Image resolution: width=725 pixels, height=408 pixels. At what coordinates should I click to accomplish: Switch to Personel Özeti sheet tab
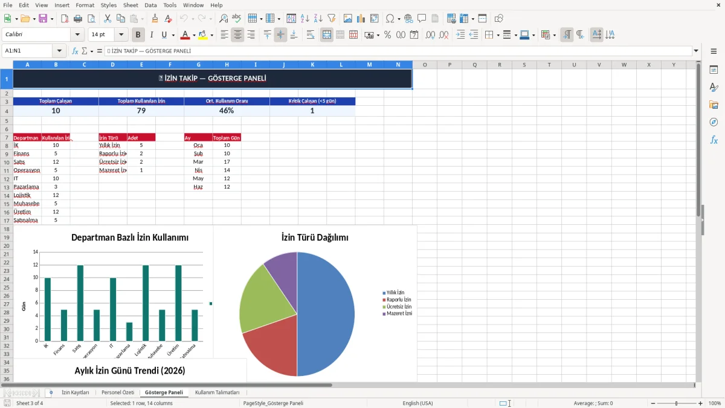pos(118,392)
